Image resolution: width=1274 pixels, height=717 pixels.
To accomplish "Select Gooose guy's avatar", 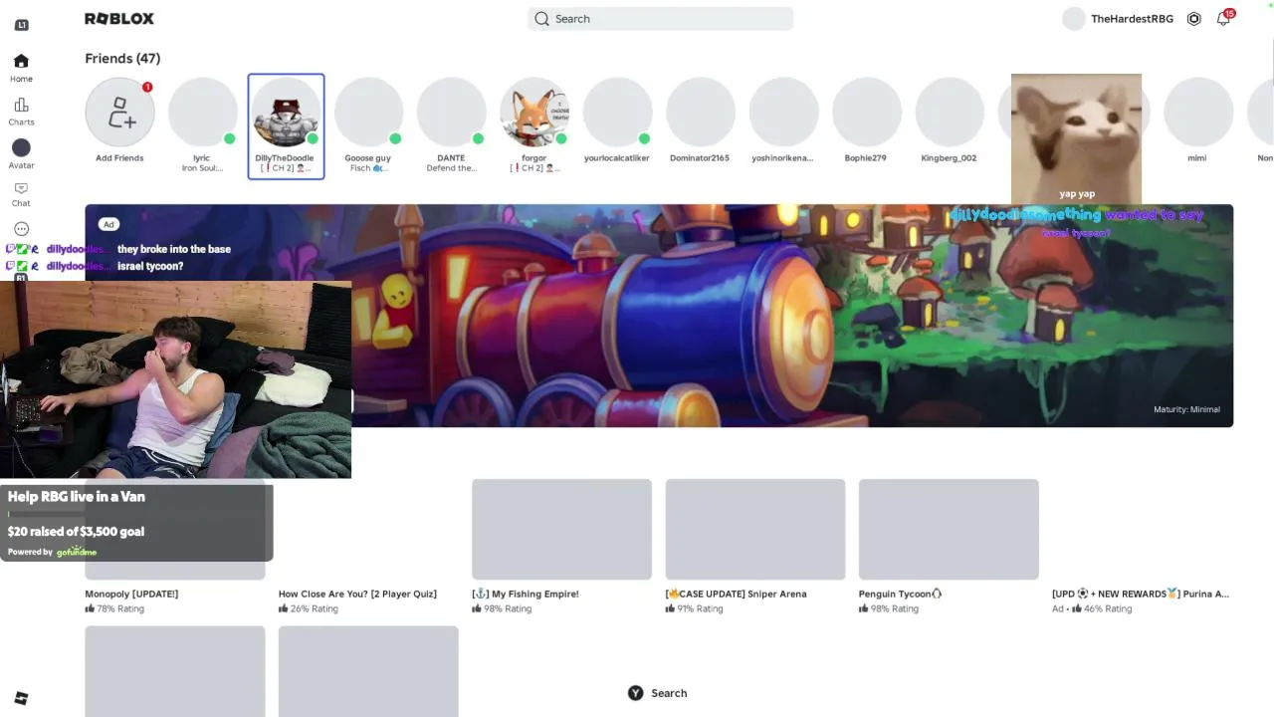I will 368,113.
